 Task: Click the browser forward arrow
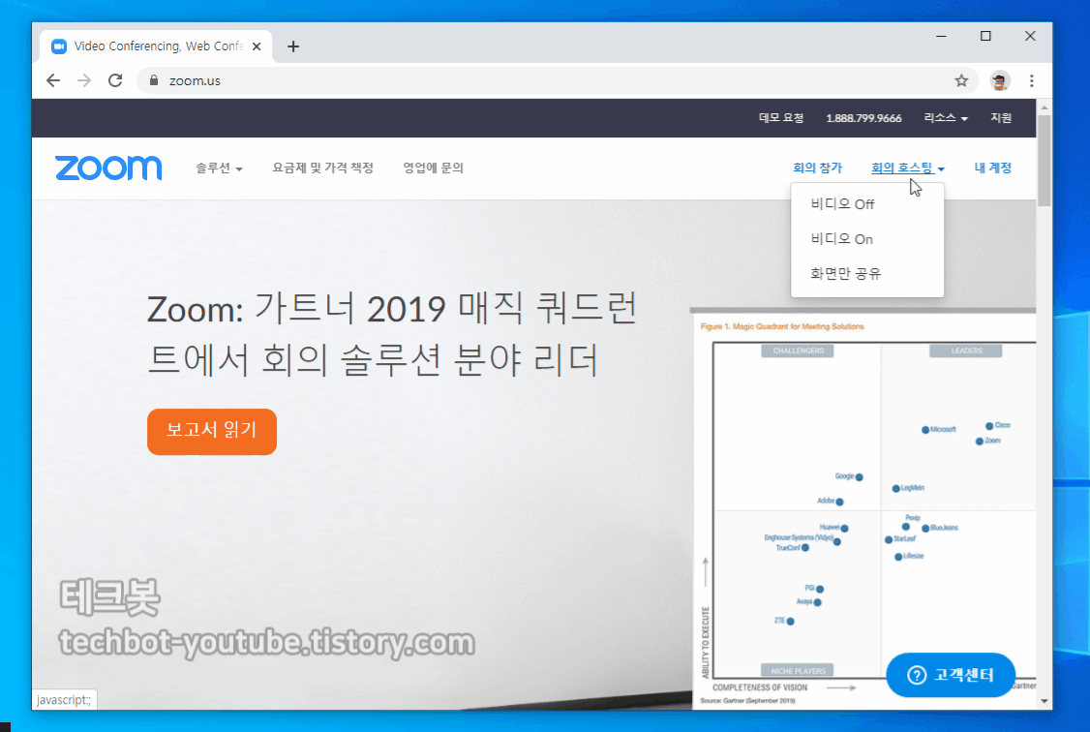[84, 80]
